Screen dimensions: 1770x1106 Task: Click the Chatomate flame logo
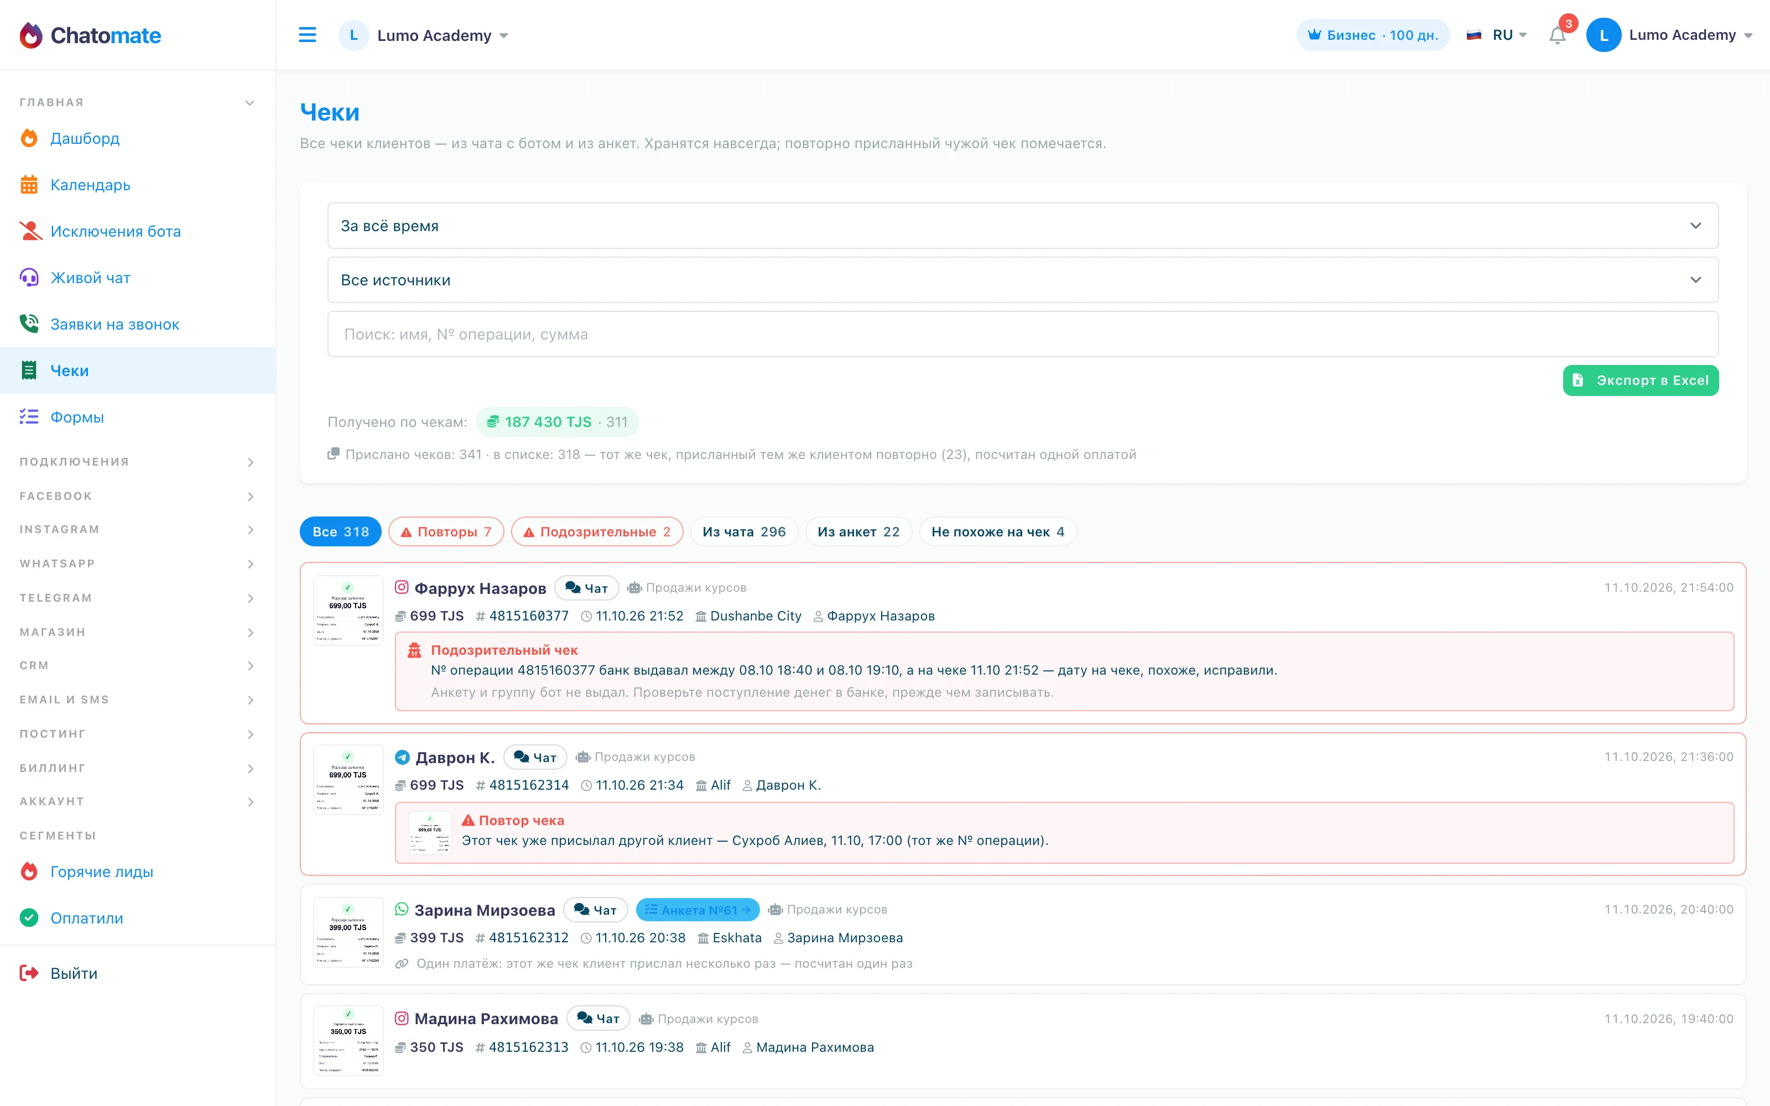click(x=31, y=35)
